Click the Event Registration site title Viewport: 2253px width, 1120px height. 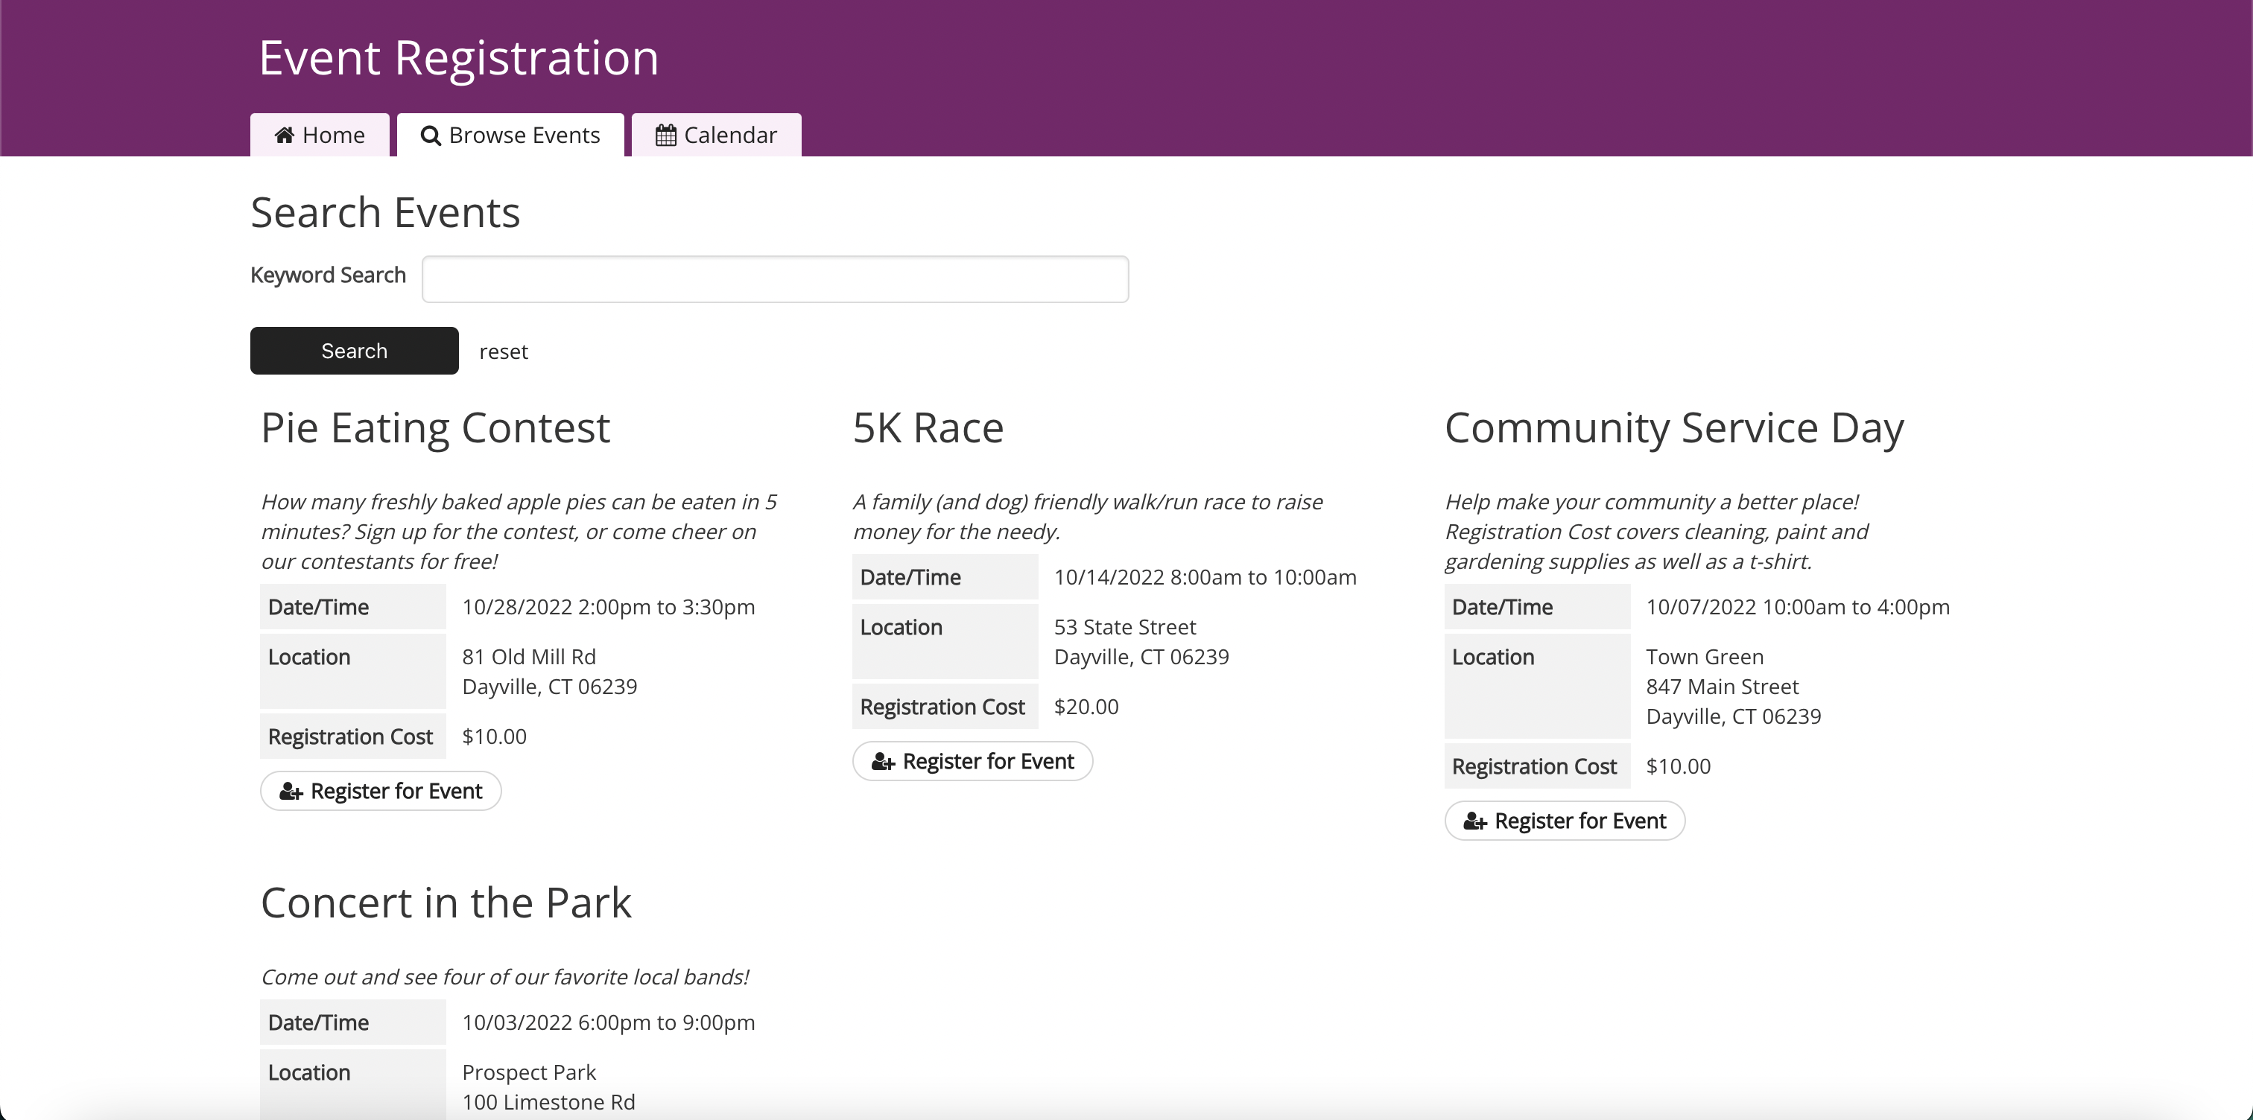(458, 59)
